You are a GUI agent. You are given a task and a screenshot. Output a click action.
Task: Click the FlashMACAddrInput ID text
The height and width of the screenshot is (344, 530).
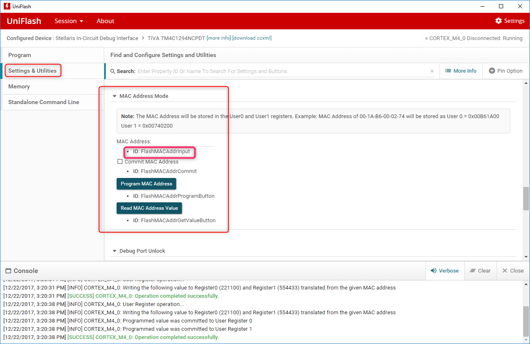(x=161, y=152)
